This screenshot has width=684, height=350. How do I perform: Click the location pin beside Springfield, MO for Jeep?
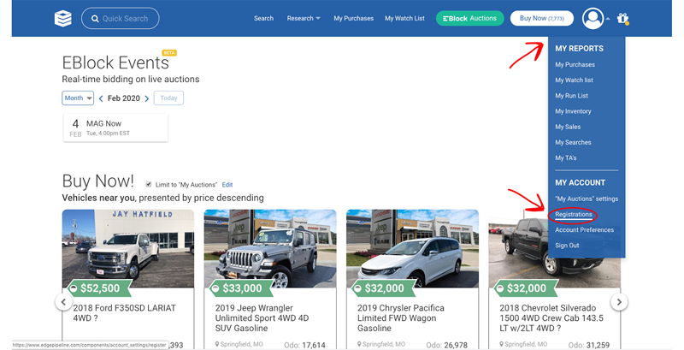pyautogui.click(x=217, y=344)
